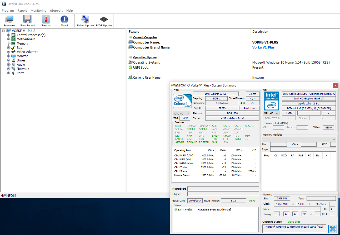
Task: Click the Motherboard tree icon
Action: [x=13, y=39]
